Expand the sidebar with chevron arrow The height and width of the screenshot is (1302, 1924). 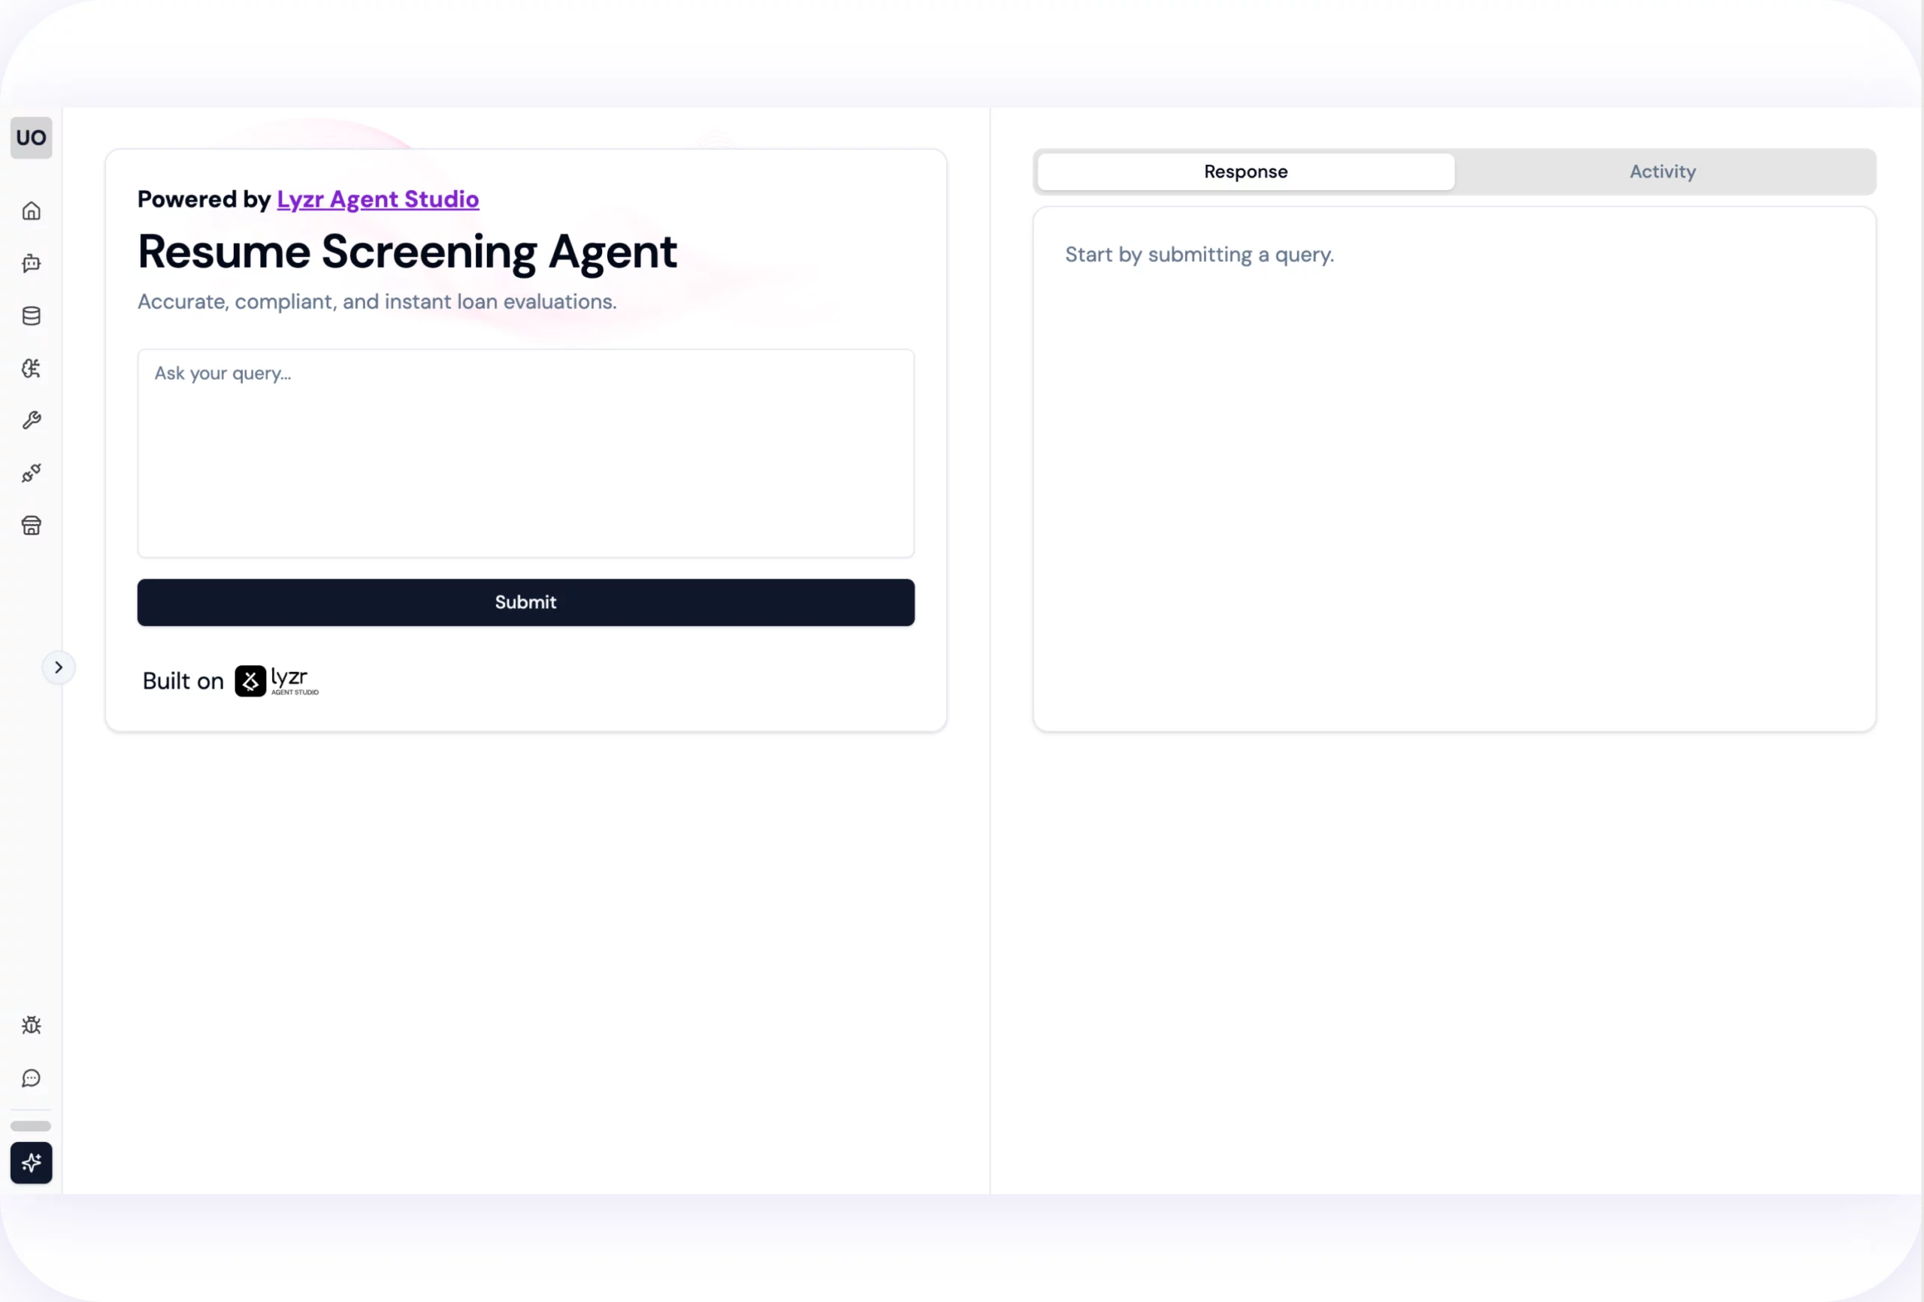(59, 668)
